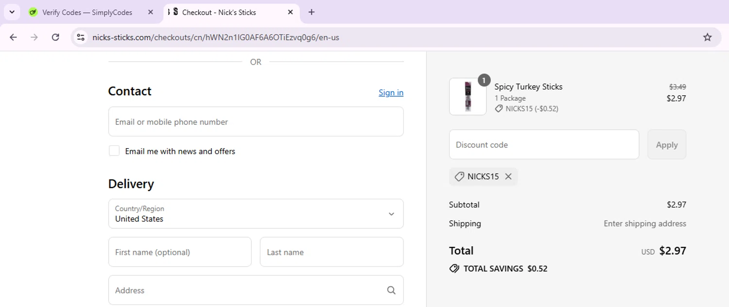Remove the NICKS15 discount code
Image resolution: width=729 pixels, height=307 pixels.
point(508,176)
